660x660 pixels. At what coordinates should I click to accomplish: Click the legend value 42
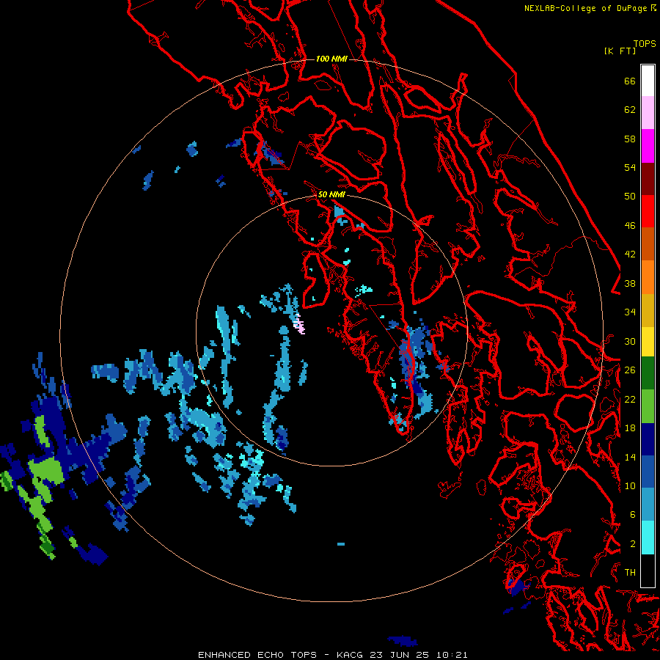point(630,254)
